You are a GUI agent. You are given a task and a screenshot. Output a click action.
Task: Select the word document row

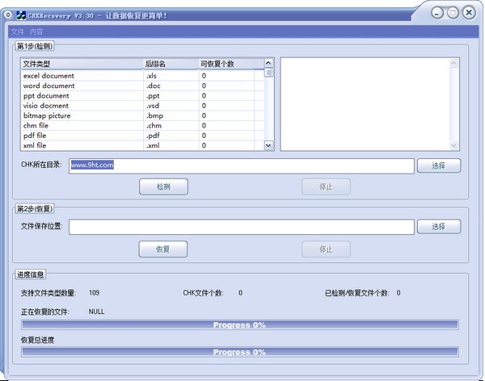(142, 86)
